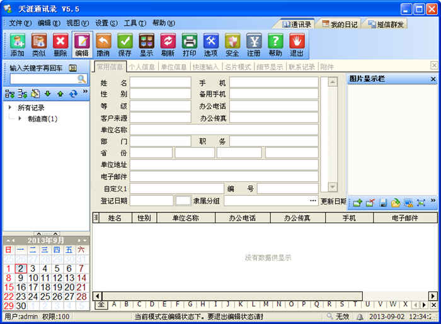The width and height of the screenshot is (441, 324).
Task: Open 隶属分组 selector with the ellipsis button
Action: [x=312, y=201]
